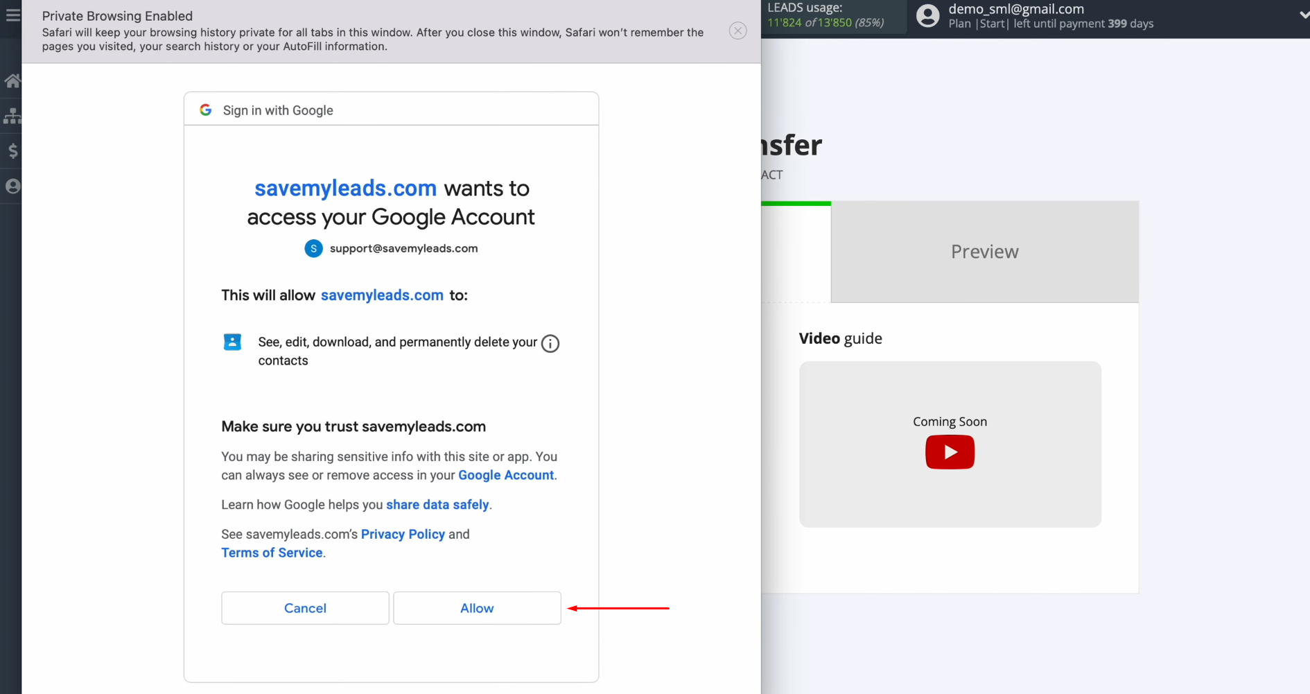The height and width of the screenshot is (694, 1310).
Task: Open the Google Account link
Action: 506,475
